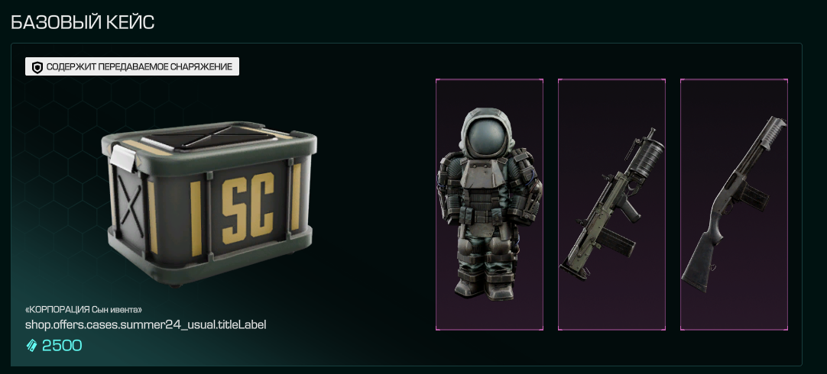The image size is (827, 374).
Task: Click the БАЗОВЫЙ КЕЙС section heading
Action: pos(83,22)
